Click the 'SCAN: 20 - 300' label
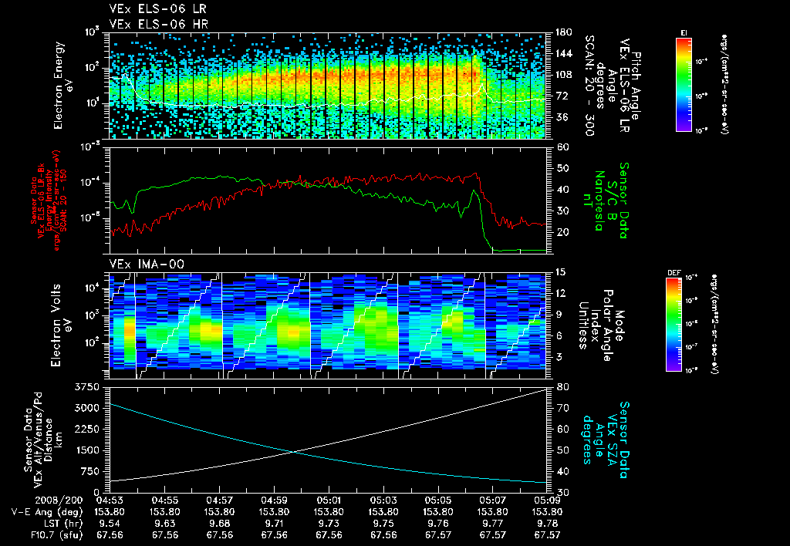This screenshot has width=790, height=546. [x=589, y=86]
